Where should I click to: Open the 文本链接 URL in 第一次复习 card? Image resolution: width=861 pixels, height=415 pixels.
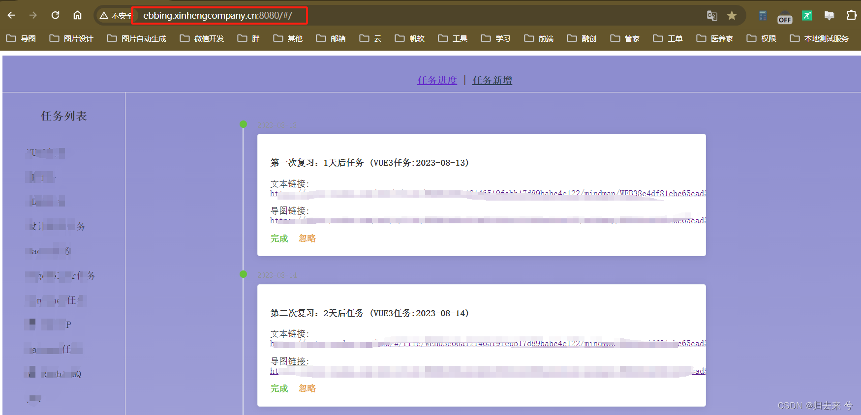click(488, 194)
